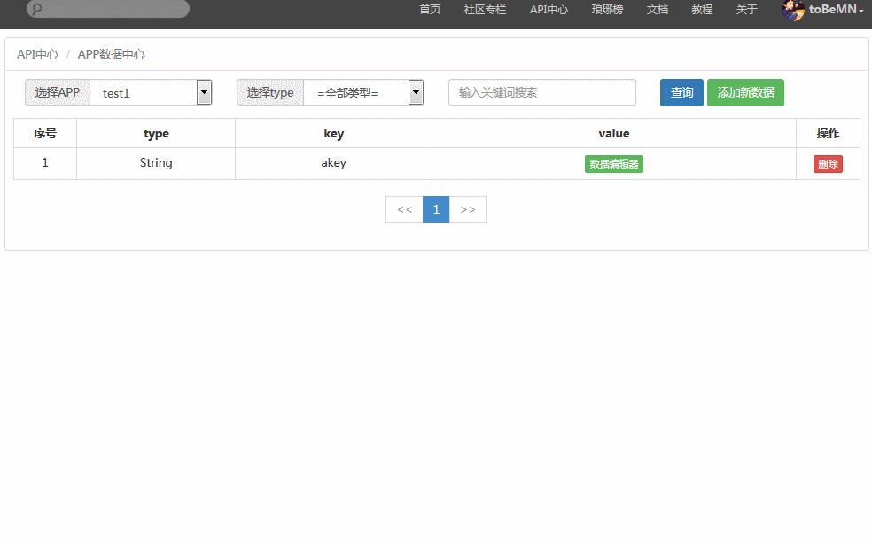872x542 pixels.
Task: Click the search magnifier icon in top bar
Action: coord(37,10)
